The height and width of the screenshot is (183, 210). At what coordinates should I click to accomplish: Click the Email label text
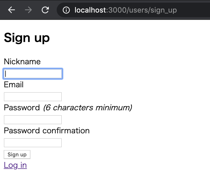click(14, 85)
